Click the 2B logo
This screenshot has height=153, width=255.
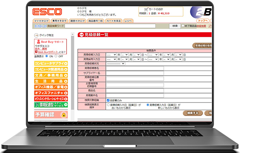click(201, 12)
